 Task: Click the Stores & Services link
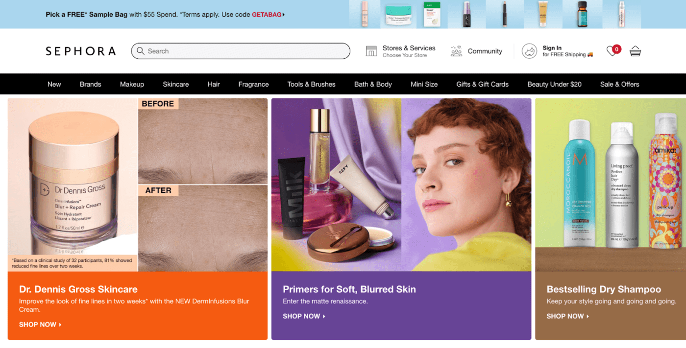409,48
